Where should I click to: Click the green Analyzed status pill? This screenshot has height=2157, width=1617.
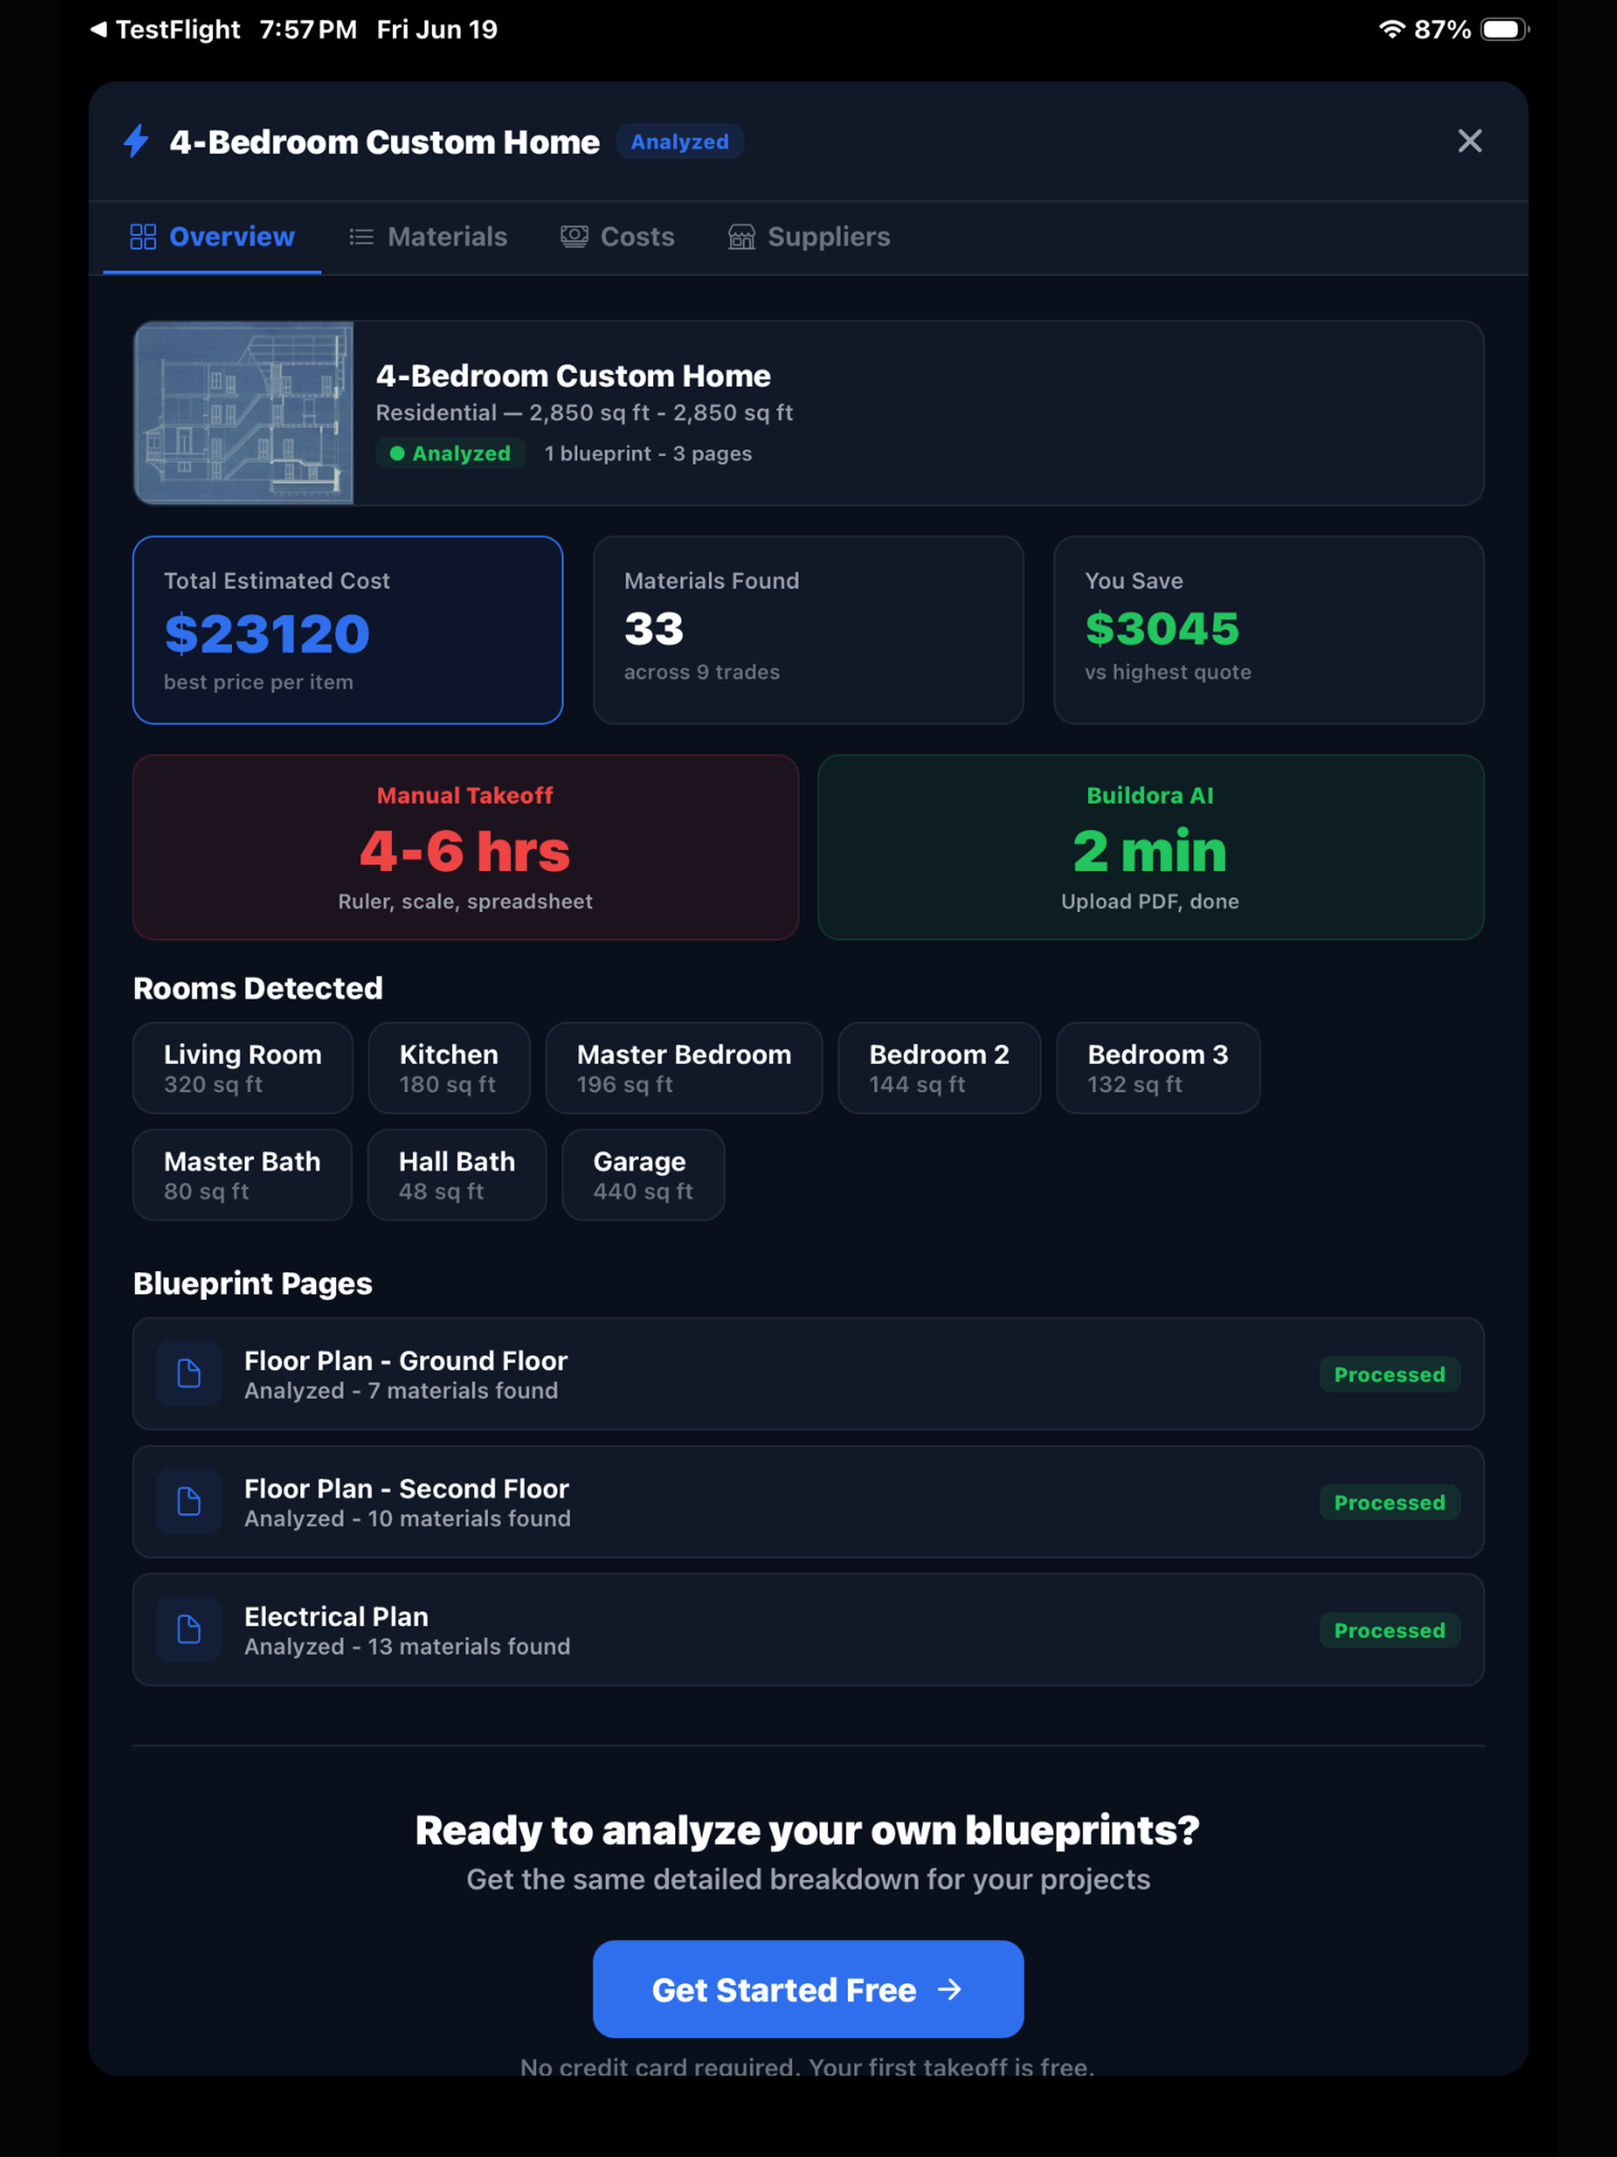[451, 453]
